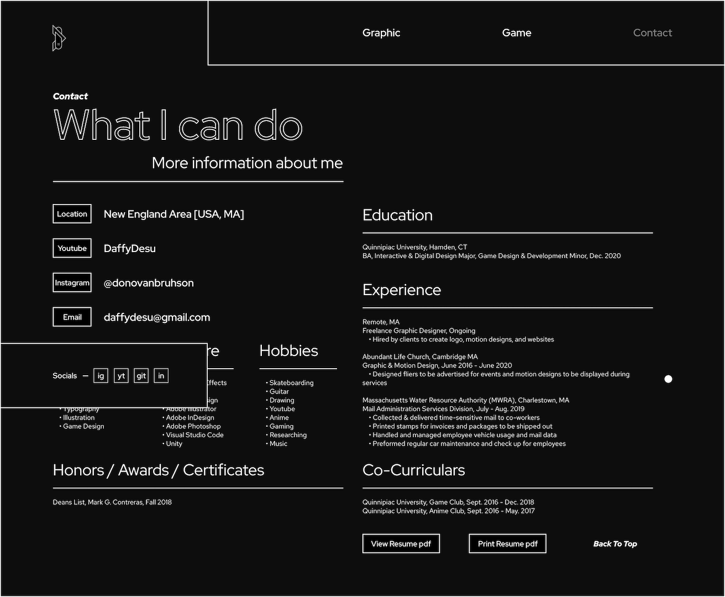Click the Game Club, Sept. 2016 line
Screen dimensions: 725x597
click(x=448, y=502)
